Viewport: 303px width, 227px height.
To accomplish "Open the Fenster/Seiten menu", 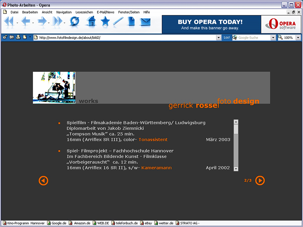I will tap(129, 12).
